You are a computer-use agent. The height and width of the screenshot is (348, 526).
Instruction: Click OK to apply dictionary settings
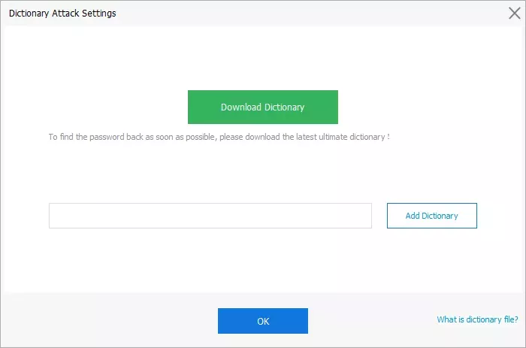(x=262, y=321)
